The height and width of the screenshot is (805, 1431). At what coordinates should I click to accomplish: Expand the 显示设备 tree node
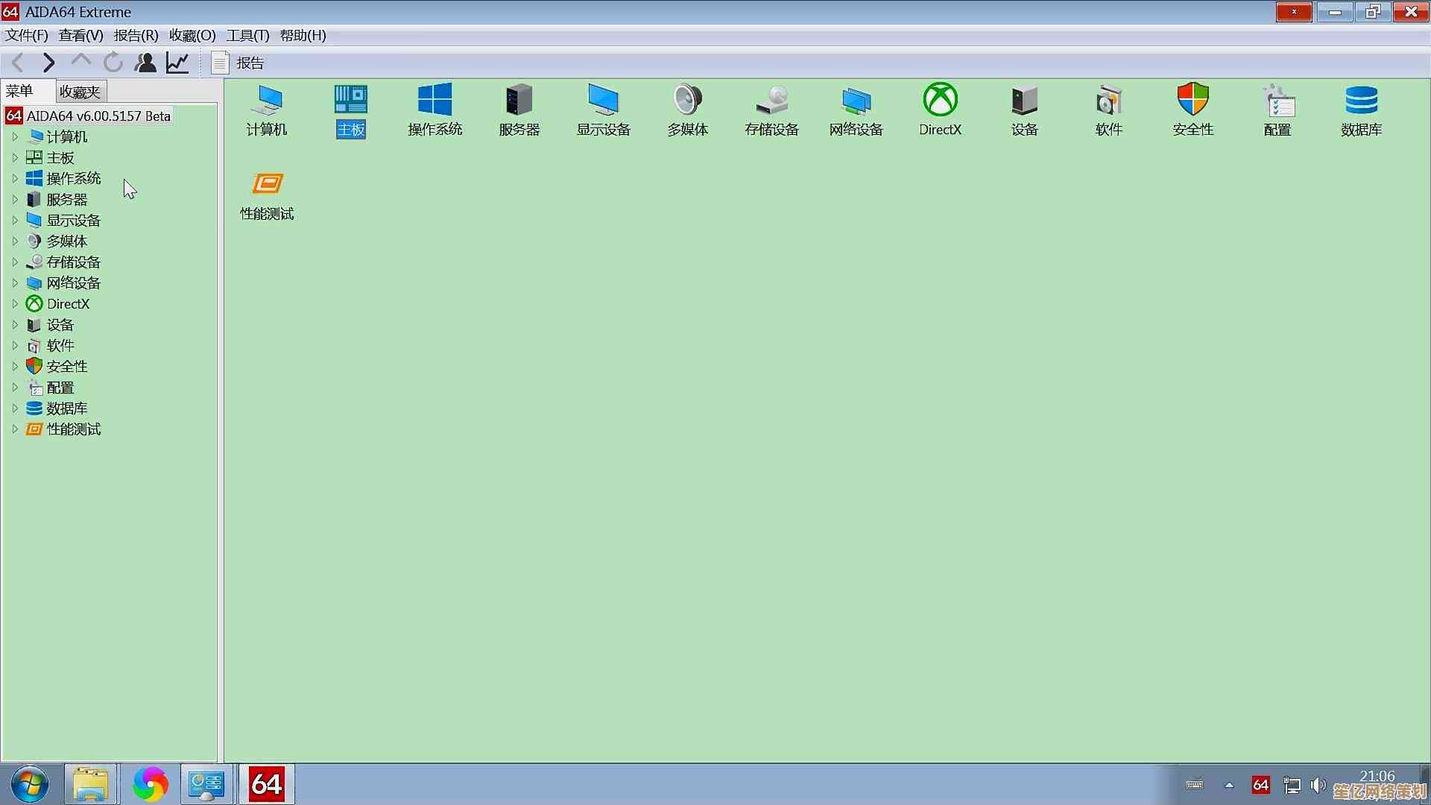click(x=15, y=221)
